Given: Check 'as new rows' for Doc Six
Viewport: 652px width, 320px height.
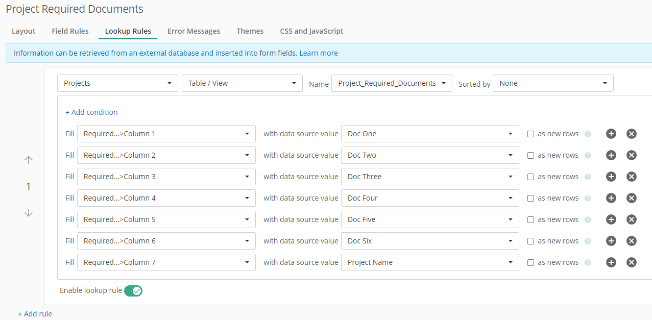Looking at the screenshot, I should 530,241.
